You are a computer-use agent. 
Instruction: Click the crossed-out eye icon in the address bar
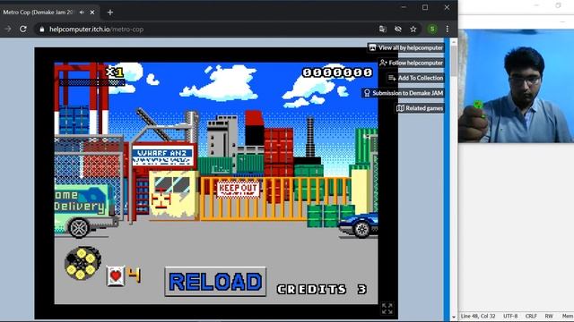[398, 29]
